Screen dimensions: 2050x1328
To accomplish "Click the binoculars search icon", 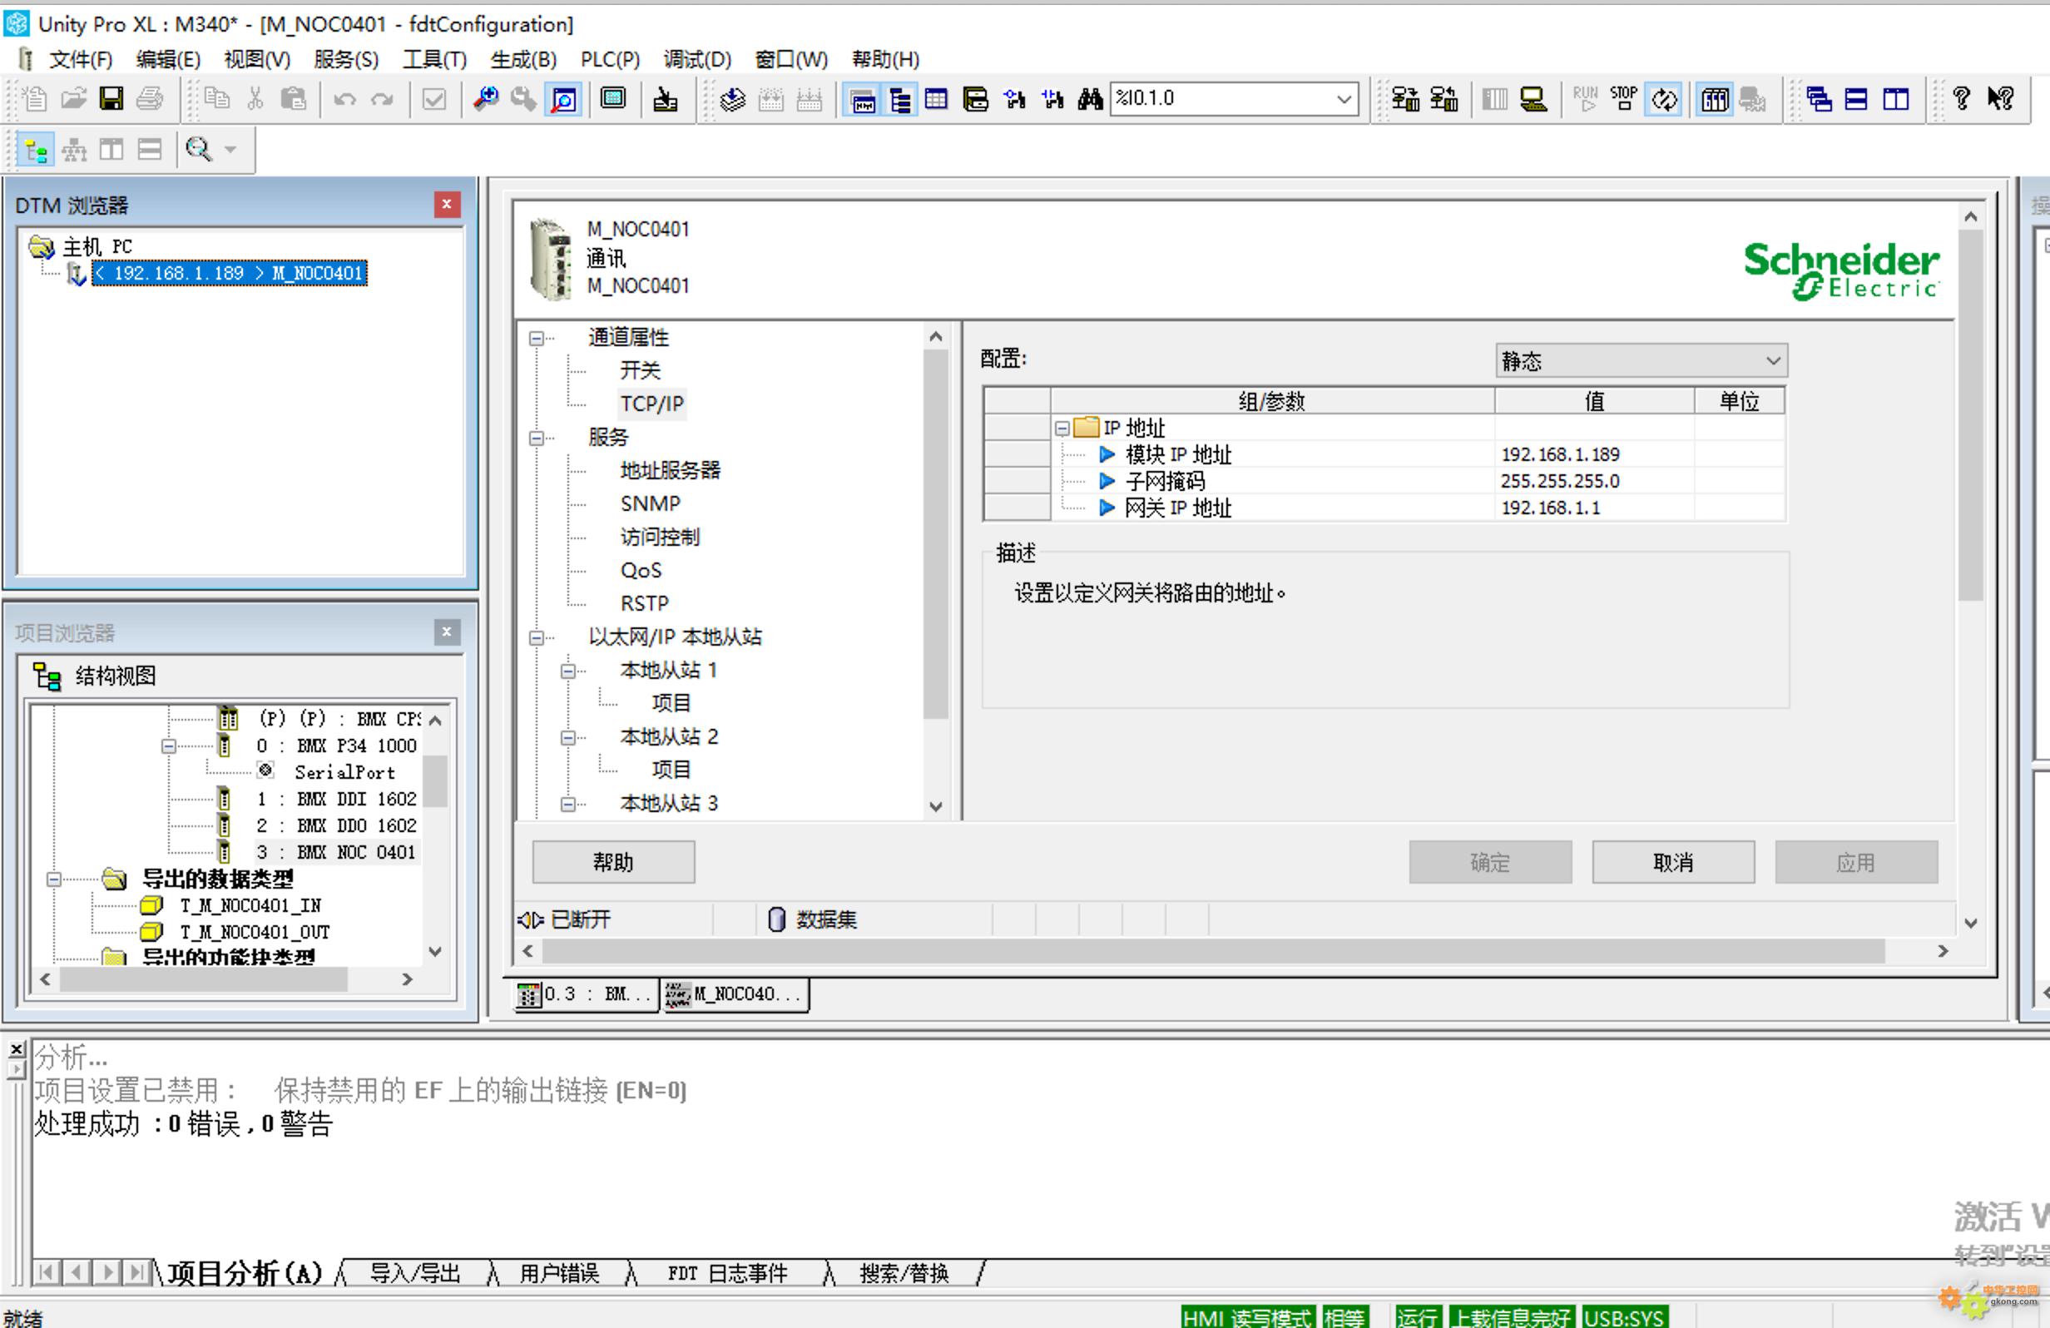I will click(x=1090, y=99).
